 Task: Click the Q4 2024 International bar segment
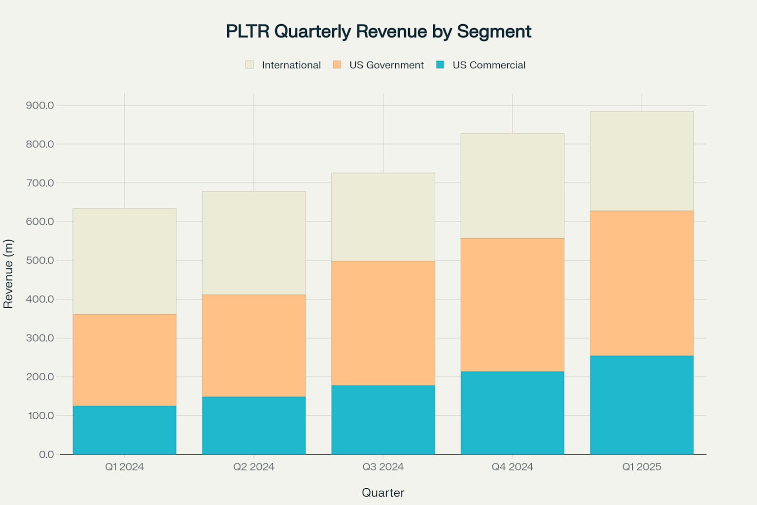[x=513, y=186]
